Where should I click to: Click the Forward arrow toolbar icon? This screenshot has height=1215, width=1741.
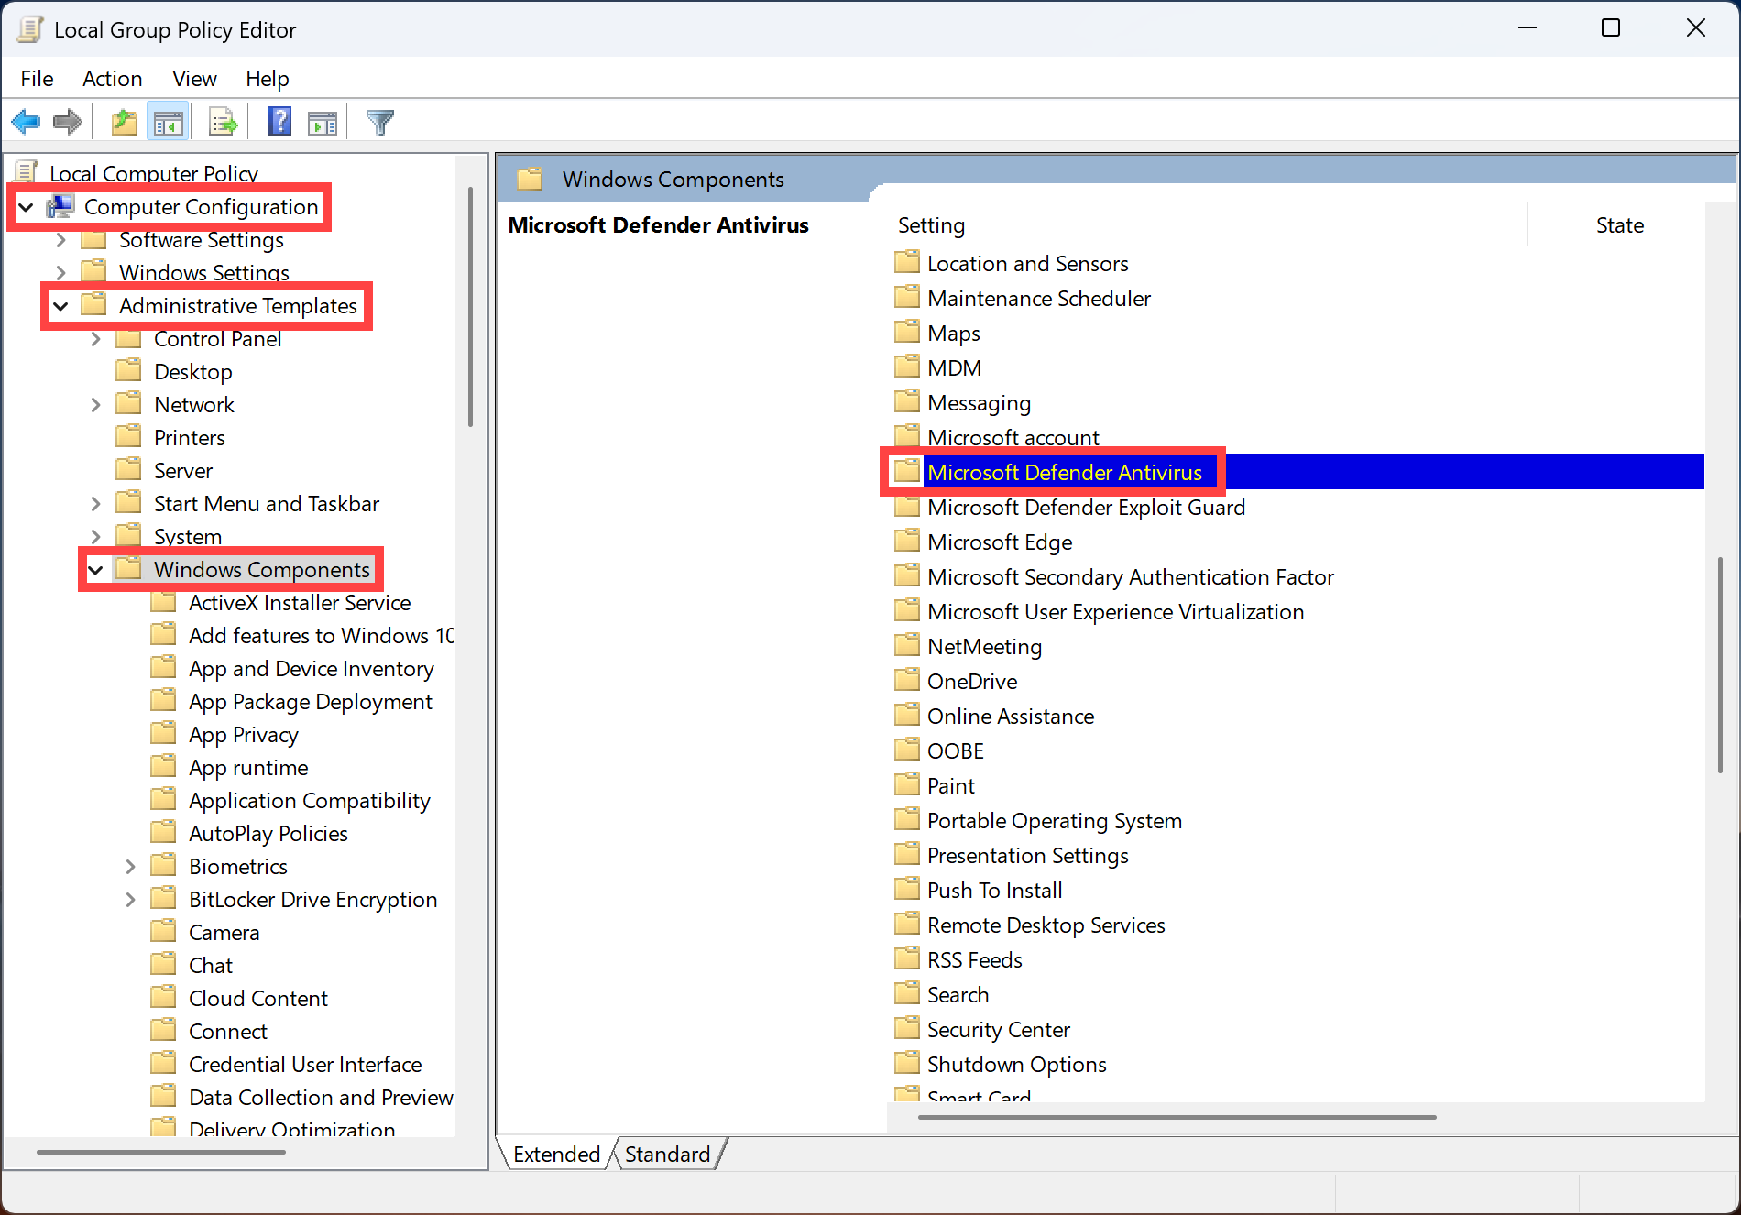[68, 122]
